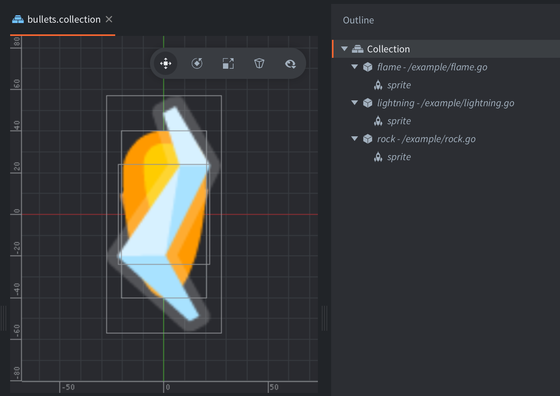Click the Collection icon in the Outline root
560x396 pixels.
tap(357, 49)
